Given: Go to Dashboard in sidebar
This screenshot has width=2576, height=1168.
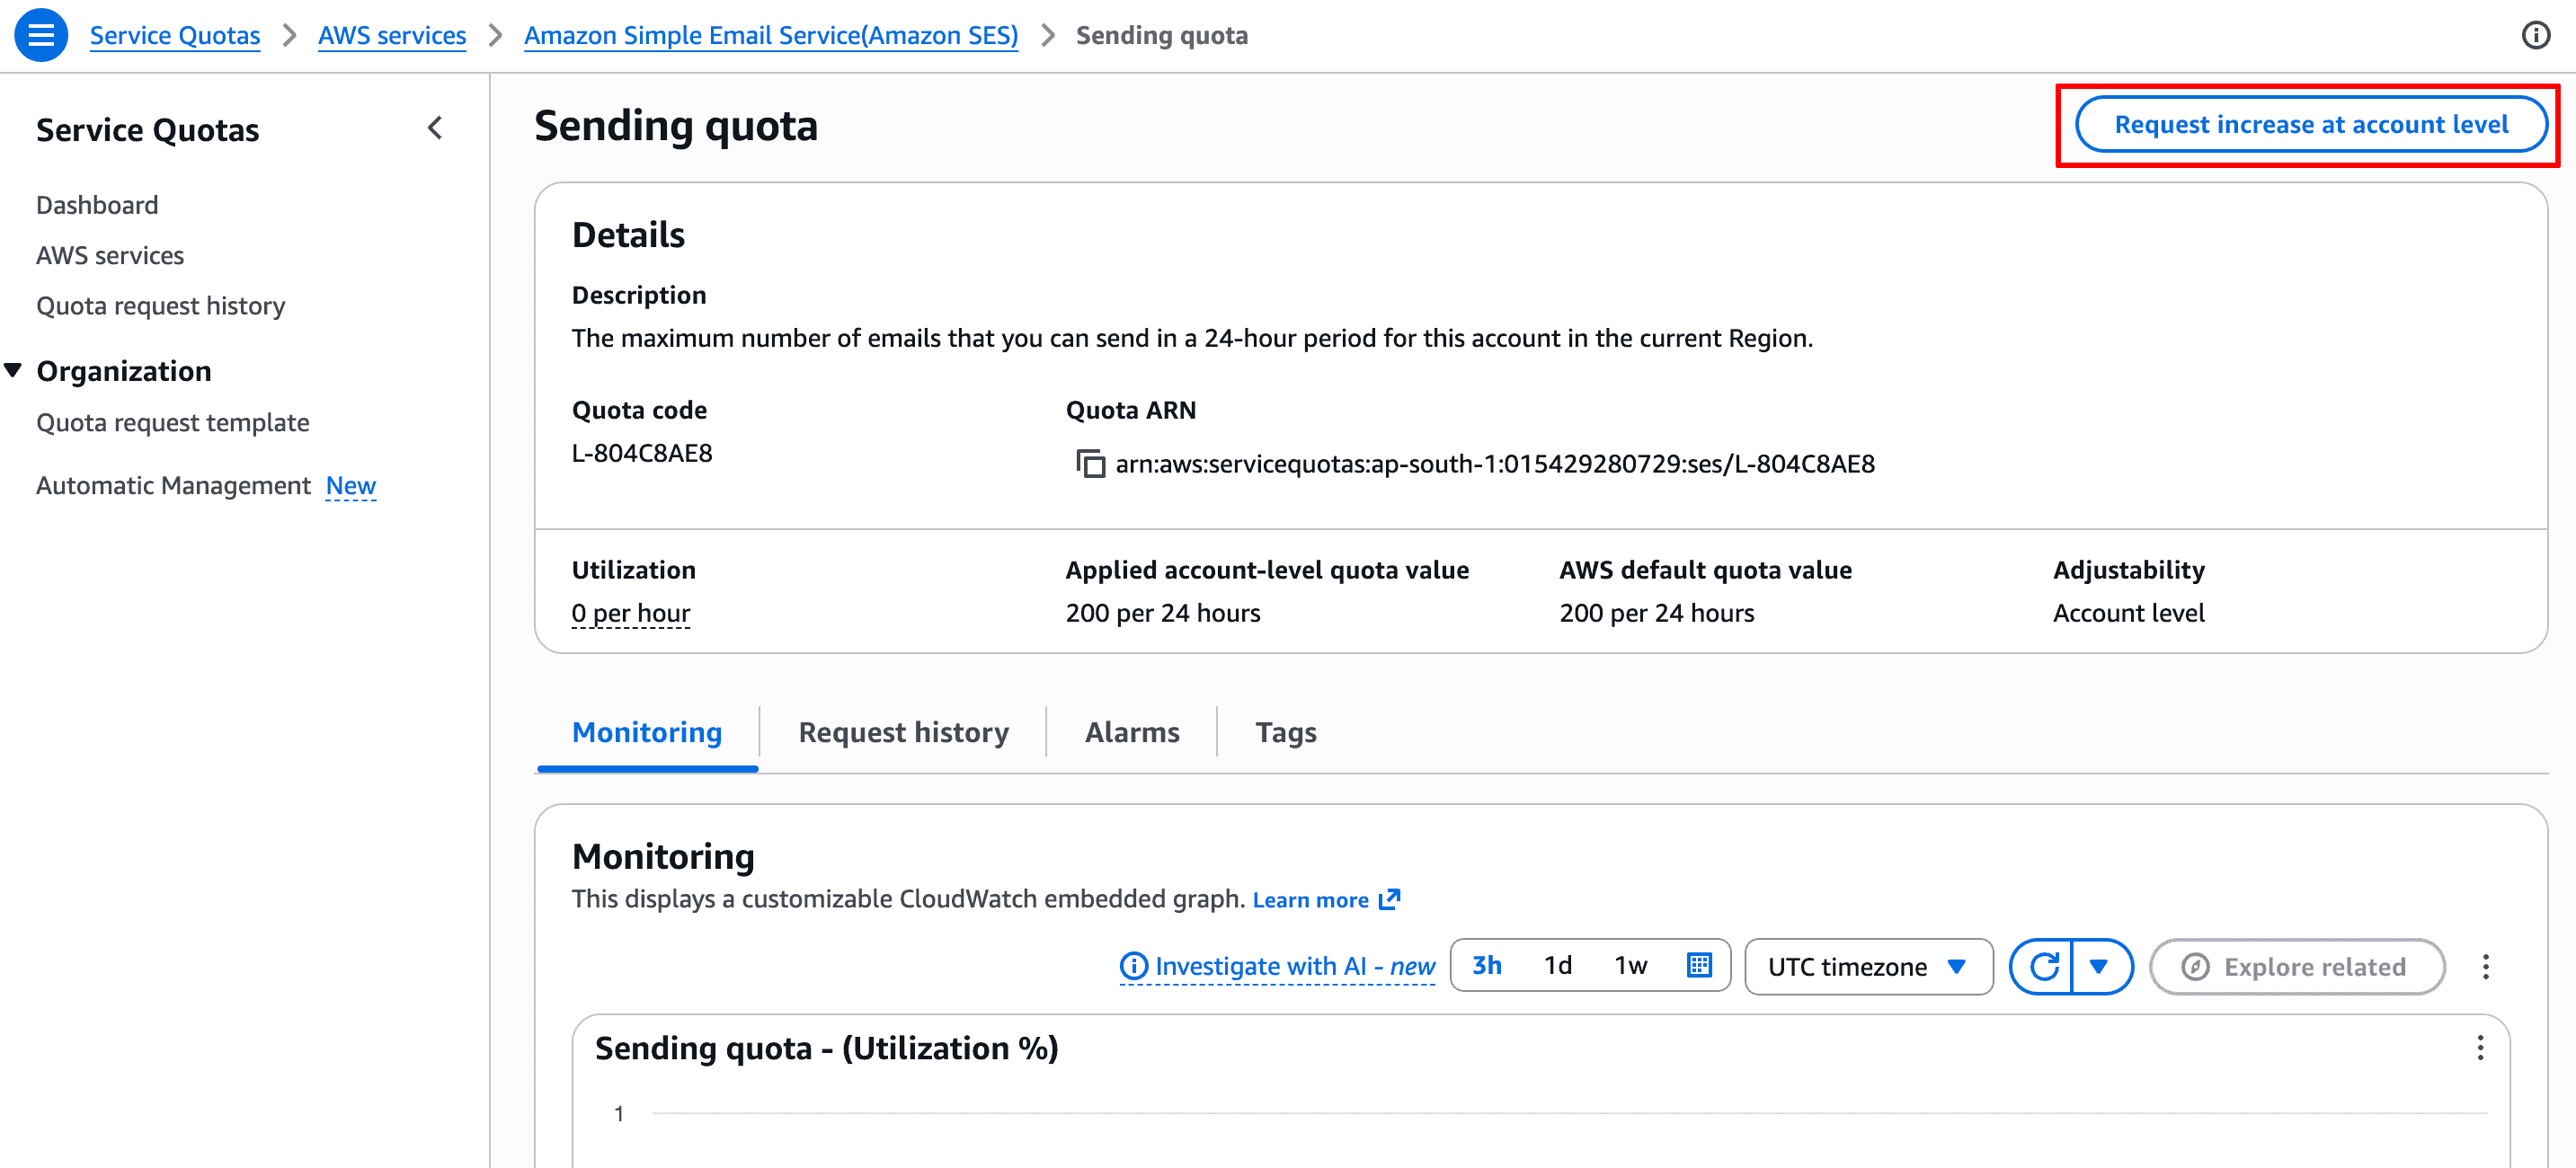Looking at the screenshot, I should pos(97,205).
